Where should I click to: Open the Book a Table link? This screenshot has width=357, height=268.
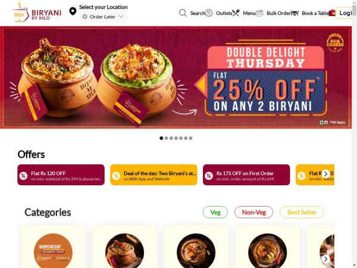click(x=315, y=13)
